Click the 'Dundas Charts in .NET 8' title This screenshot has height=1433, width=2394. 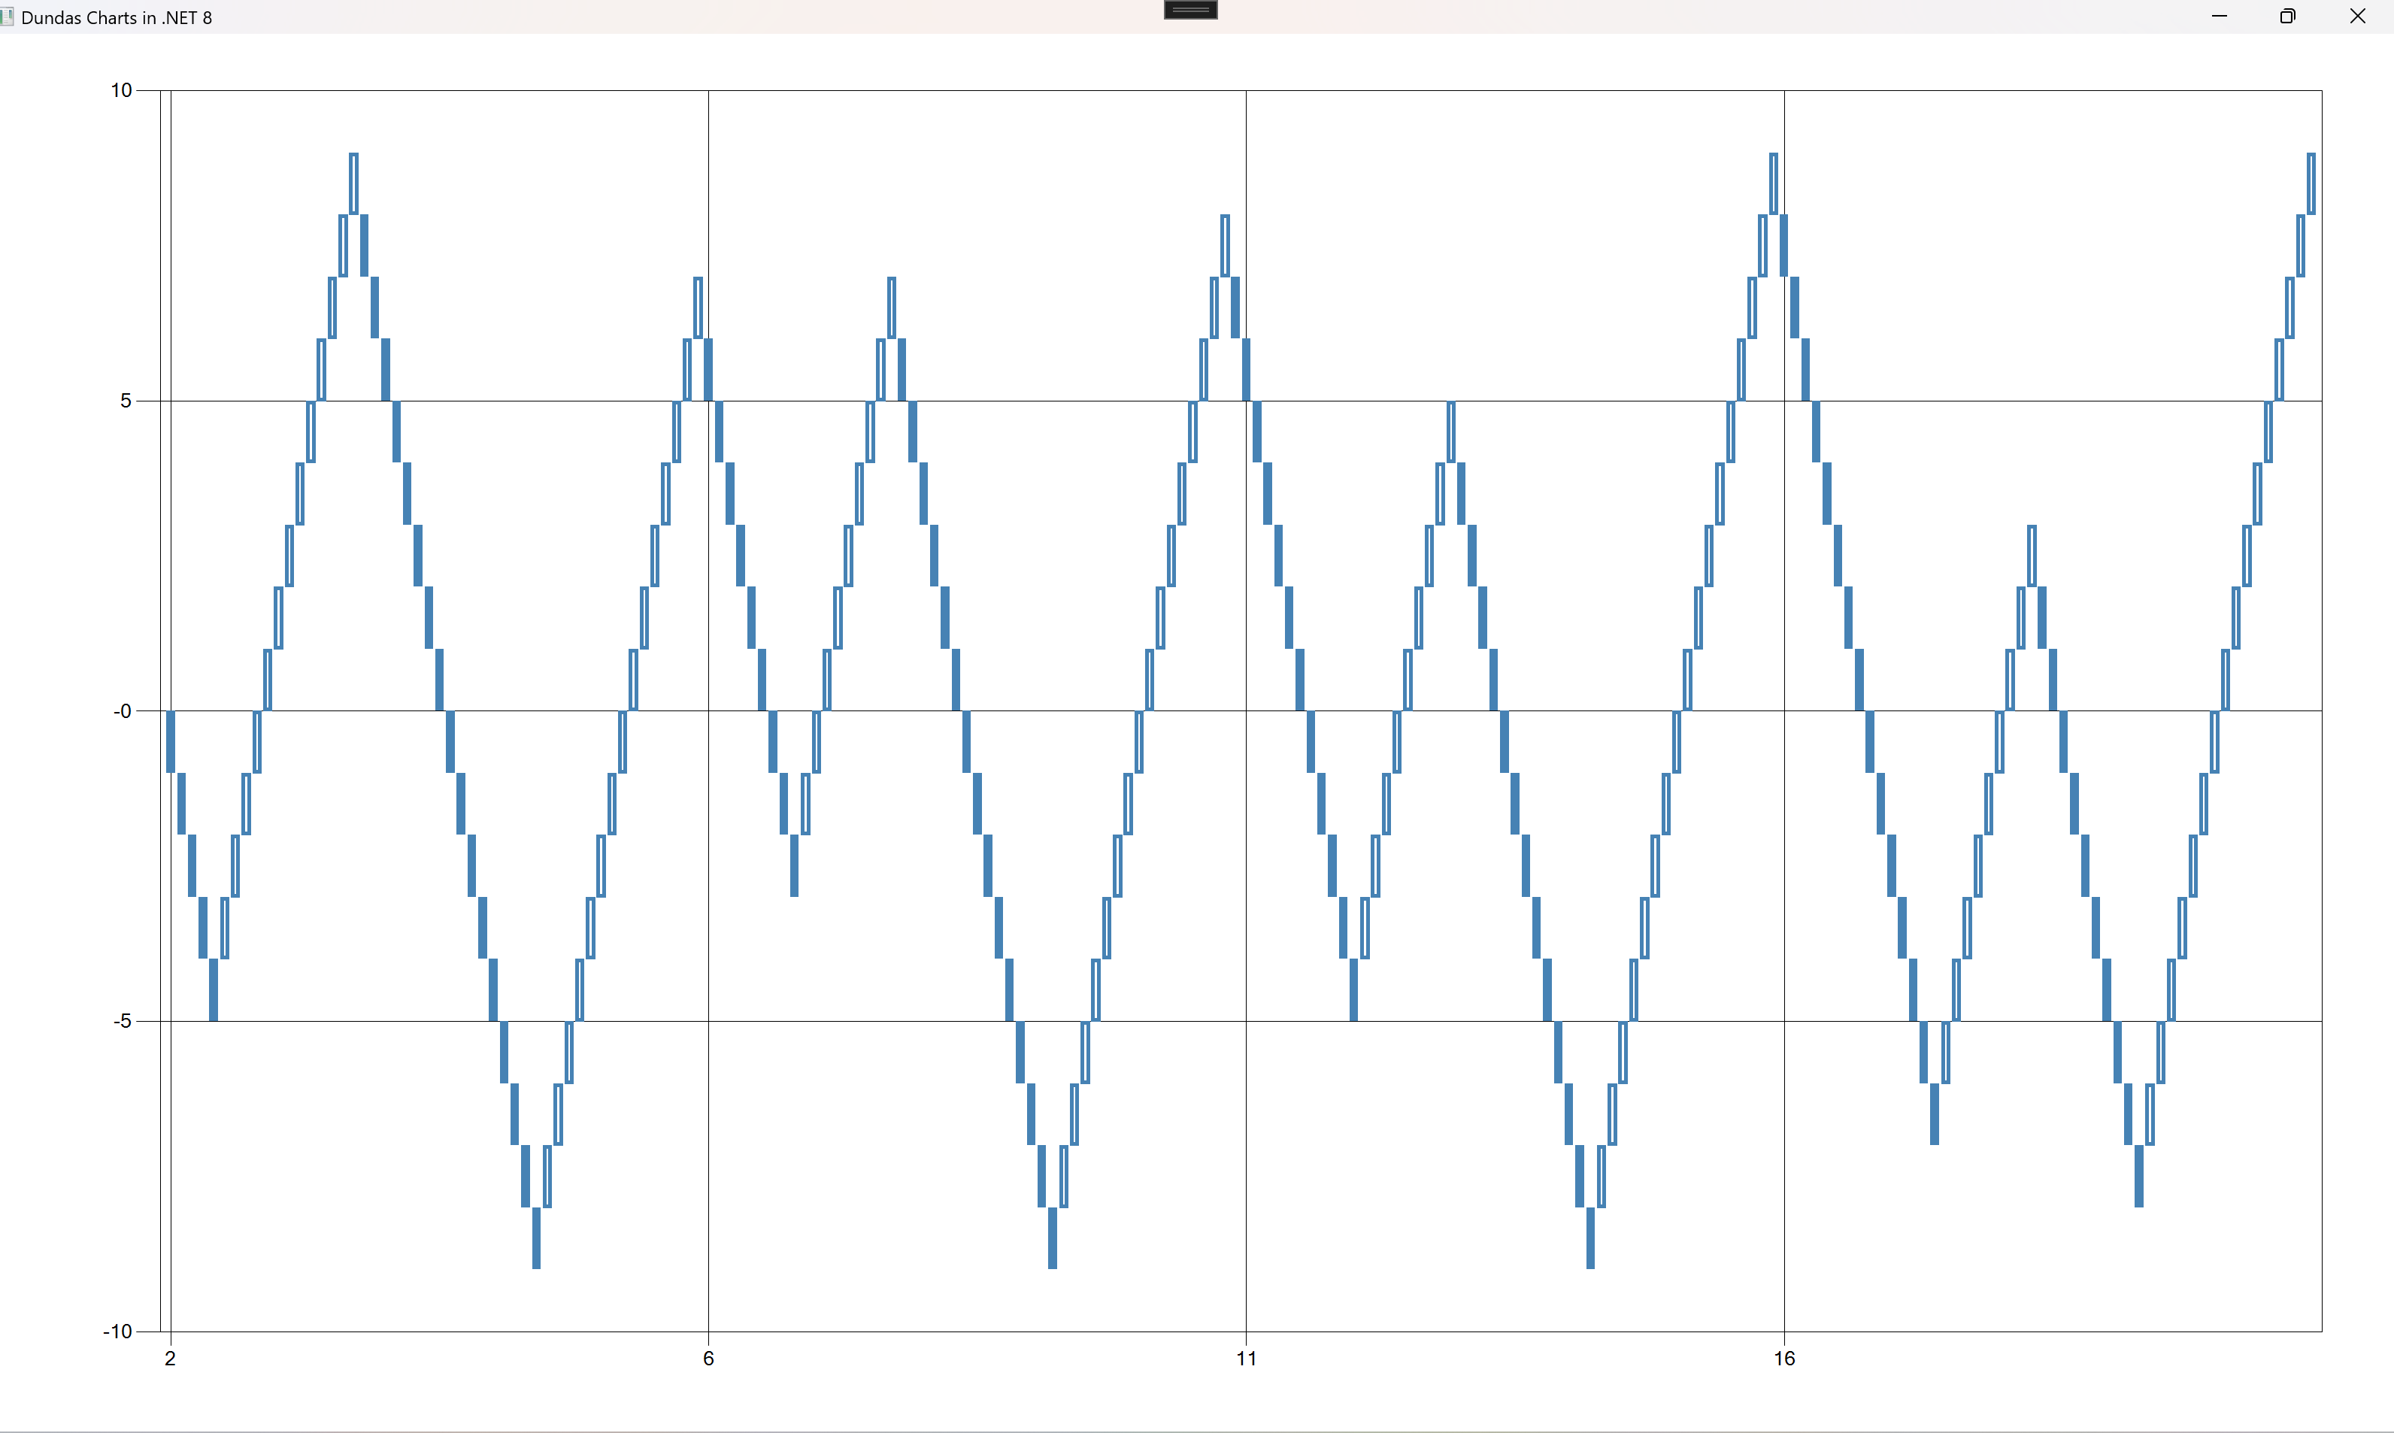[x=116, y=17]
